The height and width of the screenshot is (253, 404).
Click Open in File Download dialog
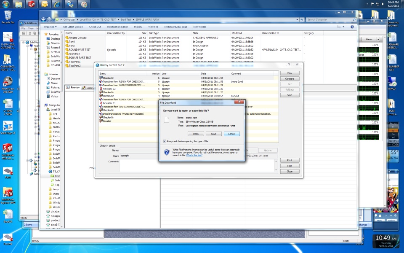point(196,134)
